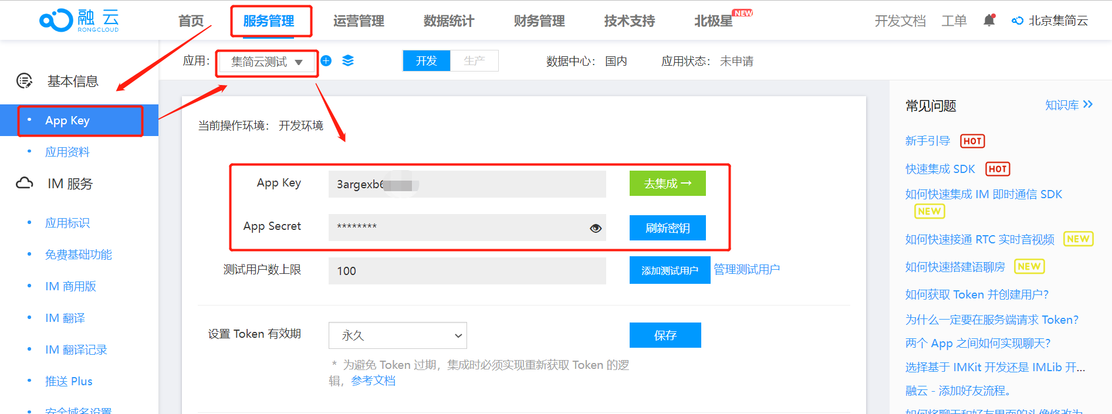Click the 基本信息 section icon

tap(24, 81)
